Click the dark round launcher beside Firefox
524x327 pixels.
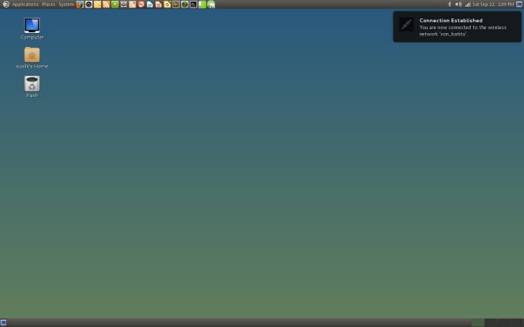(89, 5)
